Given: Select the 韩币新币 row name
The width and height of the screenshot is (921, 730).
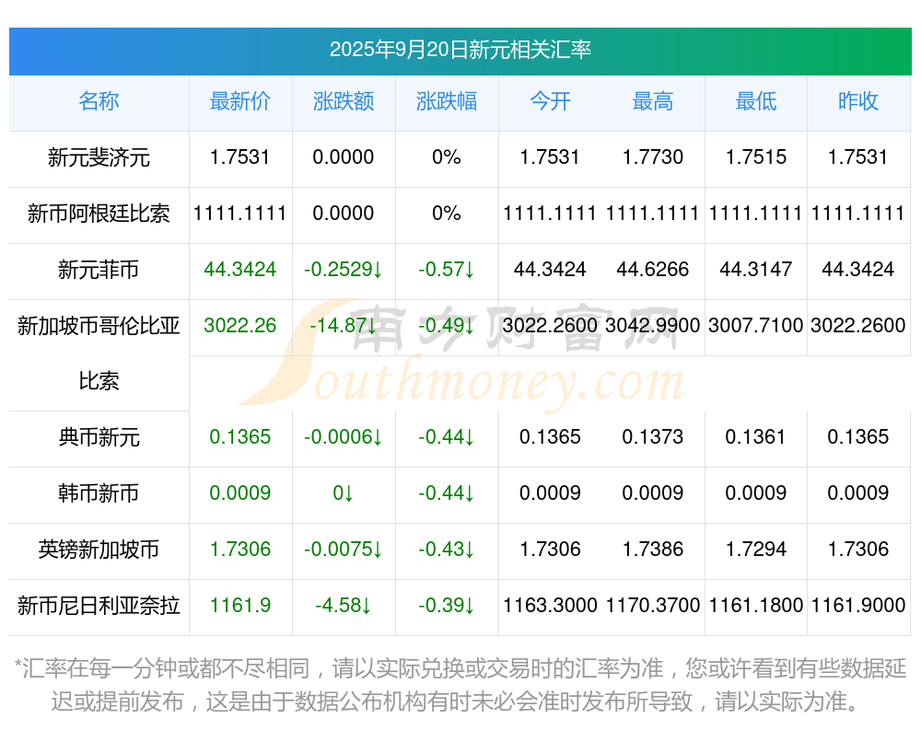Looking at the screenshot, I should tap(99, 492).
